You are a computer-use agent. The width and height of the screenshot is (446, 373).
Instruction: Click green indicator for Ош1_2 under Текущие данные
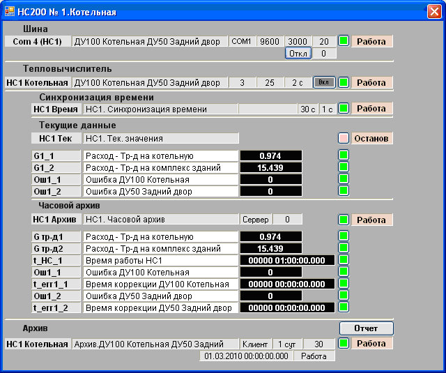[344, 190]
